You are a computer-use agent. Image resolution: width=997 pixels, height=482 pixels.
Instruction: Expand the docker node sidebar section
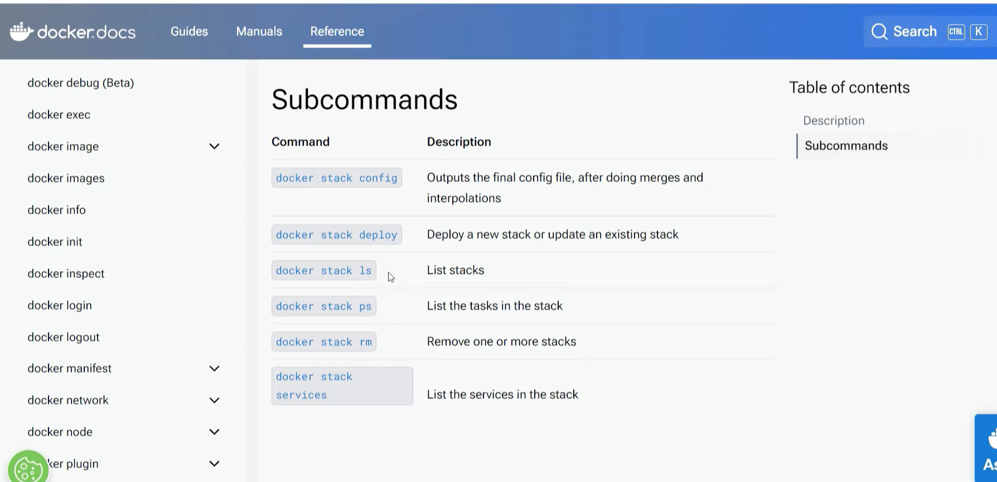[214, 432]
